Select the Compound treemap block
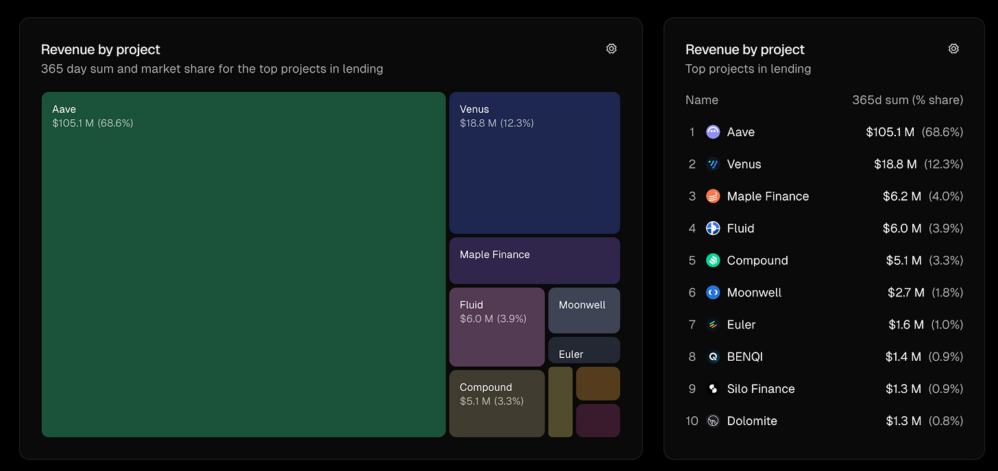This screenshot has height=471, width=998. (x=497, y=403)
